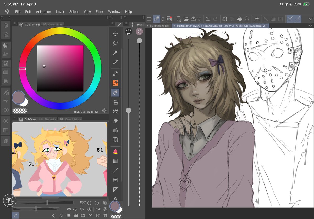Open the canvas tab list chevron
314x219 pixels.
tap(310, 26)
